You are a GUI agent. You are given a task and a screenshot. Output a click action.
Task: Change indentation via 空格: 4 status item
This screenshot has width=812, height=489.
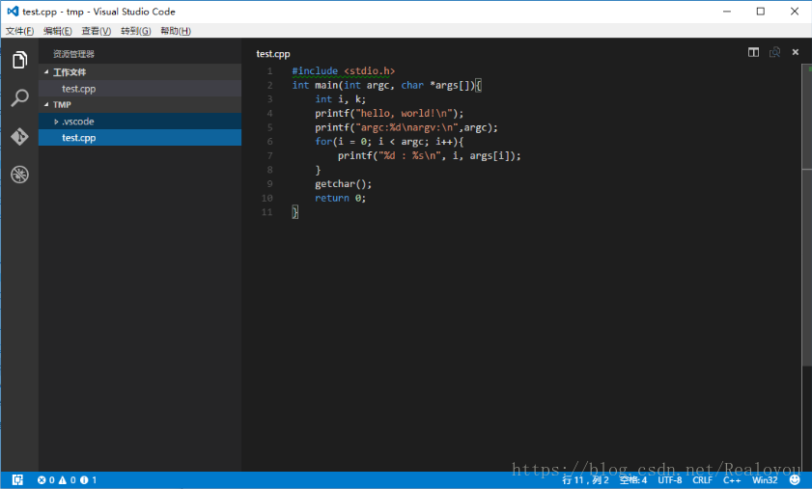coord(632,480)
